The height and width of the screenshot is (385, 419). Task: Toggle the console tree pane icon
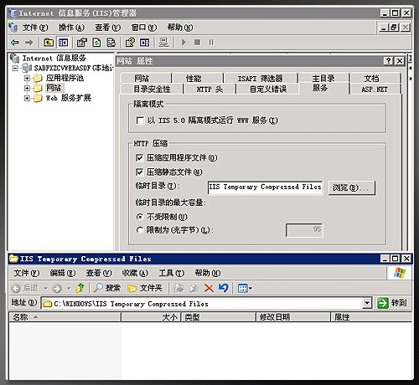pos(63,43)
